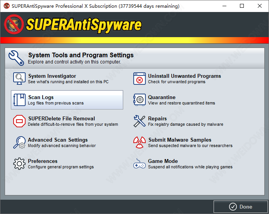Open the Advanced Scan Settings magnifier icon
The width and height of the screenshot is (269, 214).
pyautogui.click(x=19, y=142)
